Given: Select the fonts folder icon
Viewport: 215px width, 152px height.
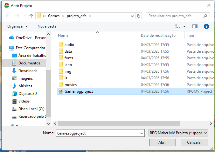Looking at the screenshot, I should pyautogui.click(x=61, y=58).
